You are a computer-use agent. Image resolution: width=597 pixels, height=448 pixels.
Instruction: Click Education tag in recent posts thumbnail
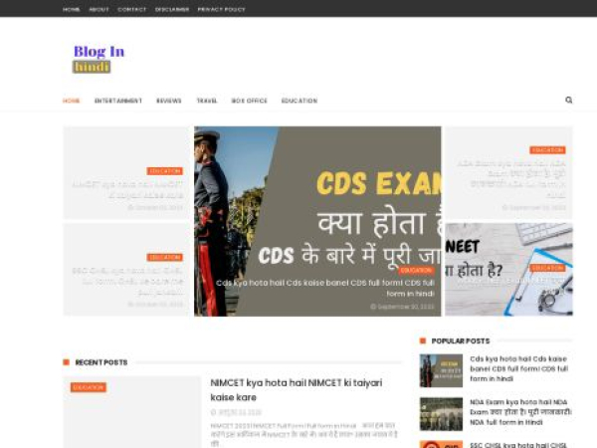coord(89,387)
